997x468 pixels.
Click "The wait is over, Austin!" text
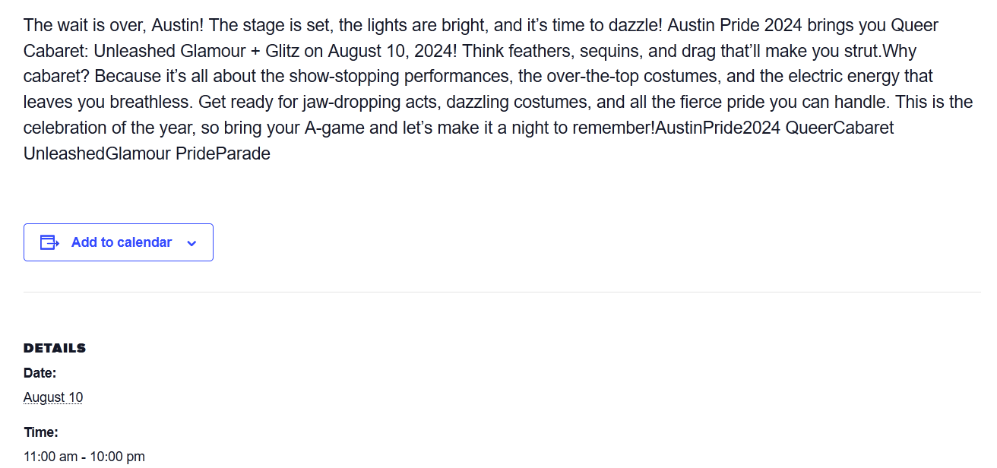pyautogui.click(x=114, y=25)
